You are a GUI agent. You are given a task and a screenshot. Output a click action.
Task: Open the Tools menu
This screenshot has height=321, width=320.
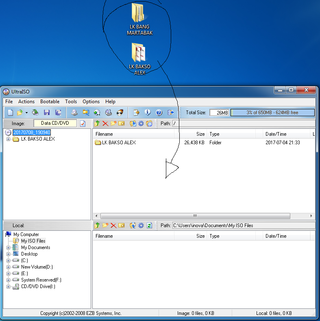[71, 102]
